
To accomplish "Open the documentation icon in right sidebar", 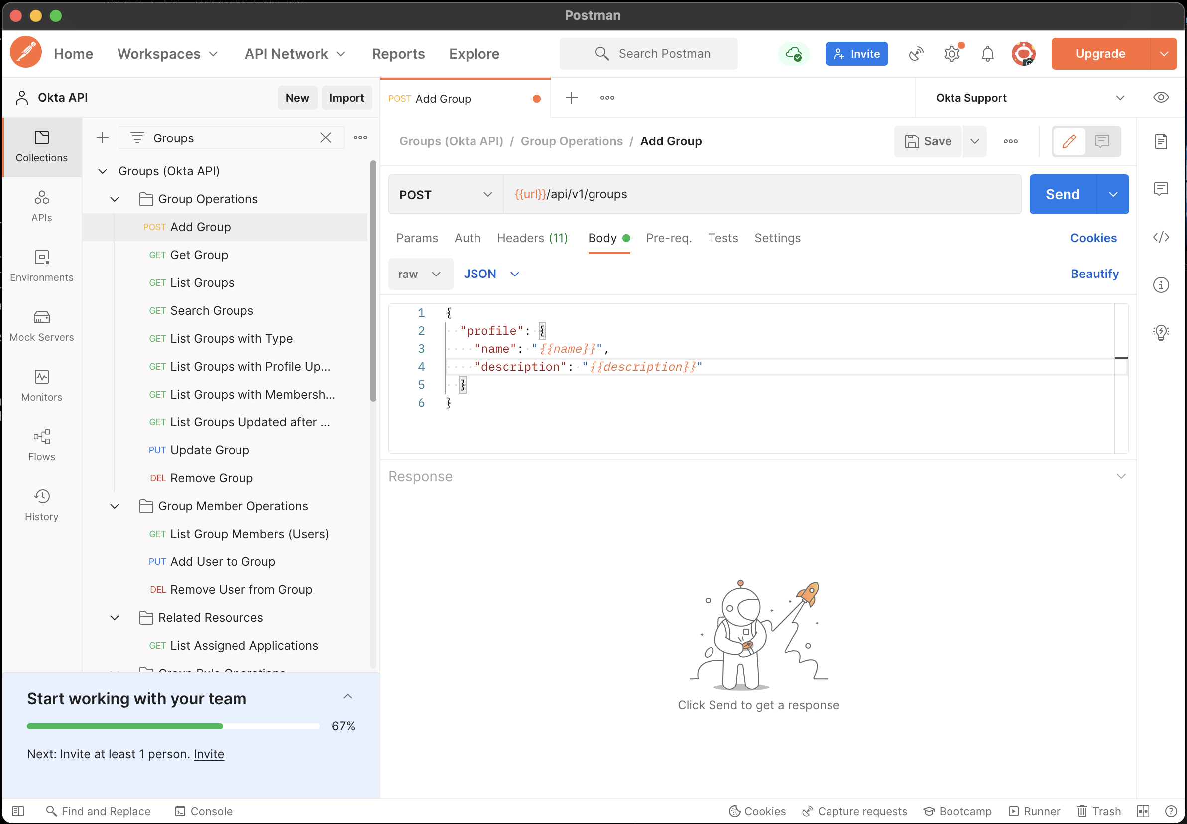I will [1160, 141].
